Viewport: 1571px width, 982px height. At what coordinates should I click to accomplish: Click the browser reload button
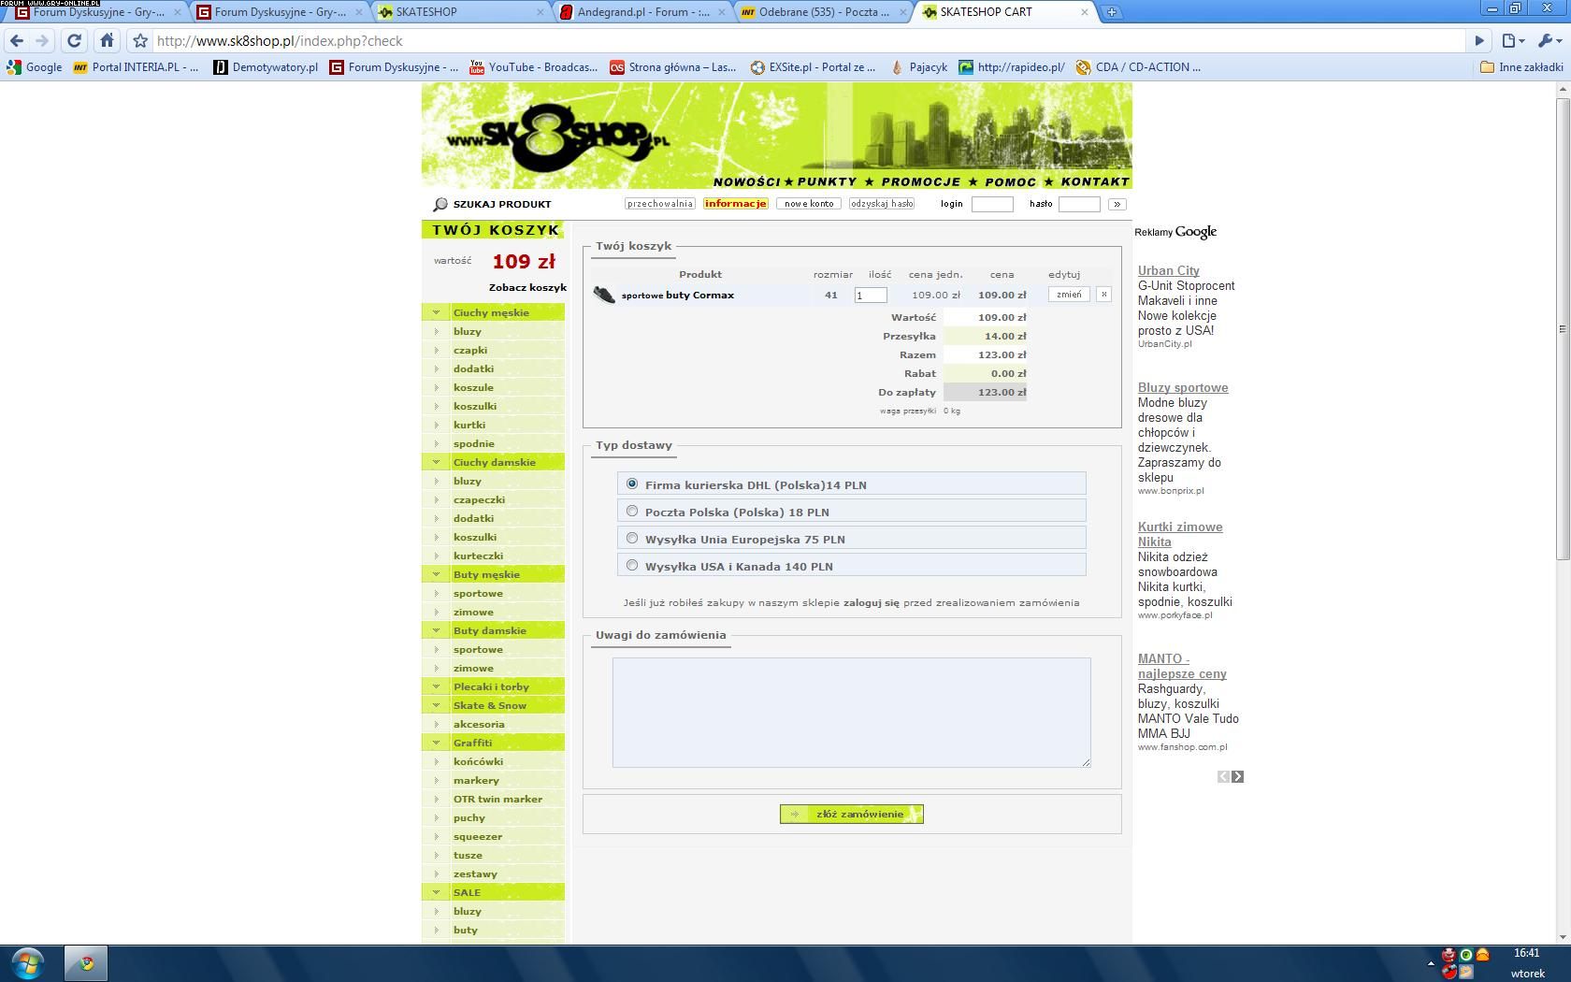(74, 40)
